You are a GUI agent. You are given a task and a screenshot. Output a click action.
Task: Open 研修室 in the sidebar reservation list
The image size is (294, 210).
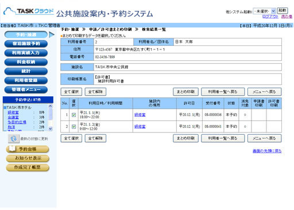pos(13,112)
